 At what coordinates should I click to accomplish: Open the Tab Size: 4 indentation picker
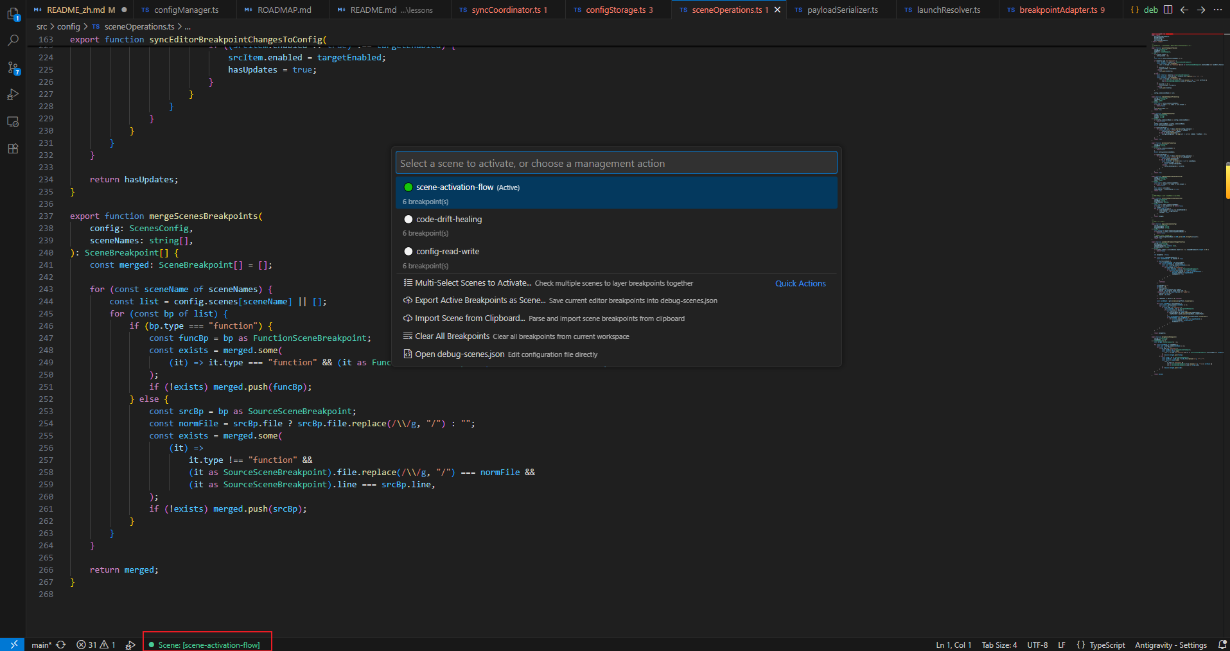[x=999, y=645]
